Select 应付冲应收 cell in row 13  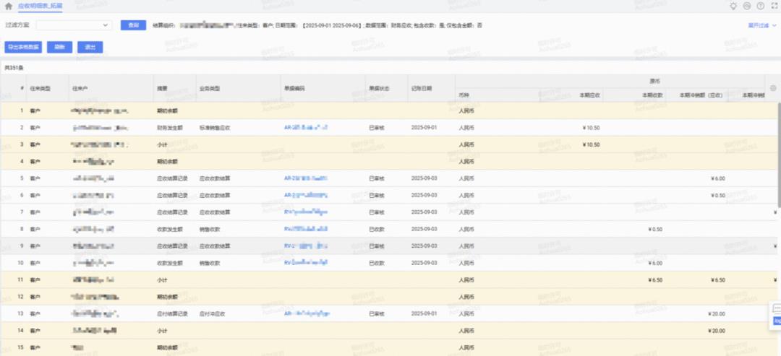[212, 313]
